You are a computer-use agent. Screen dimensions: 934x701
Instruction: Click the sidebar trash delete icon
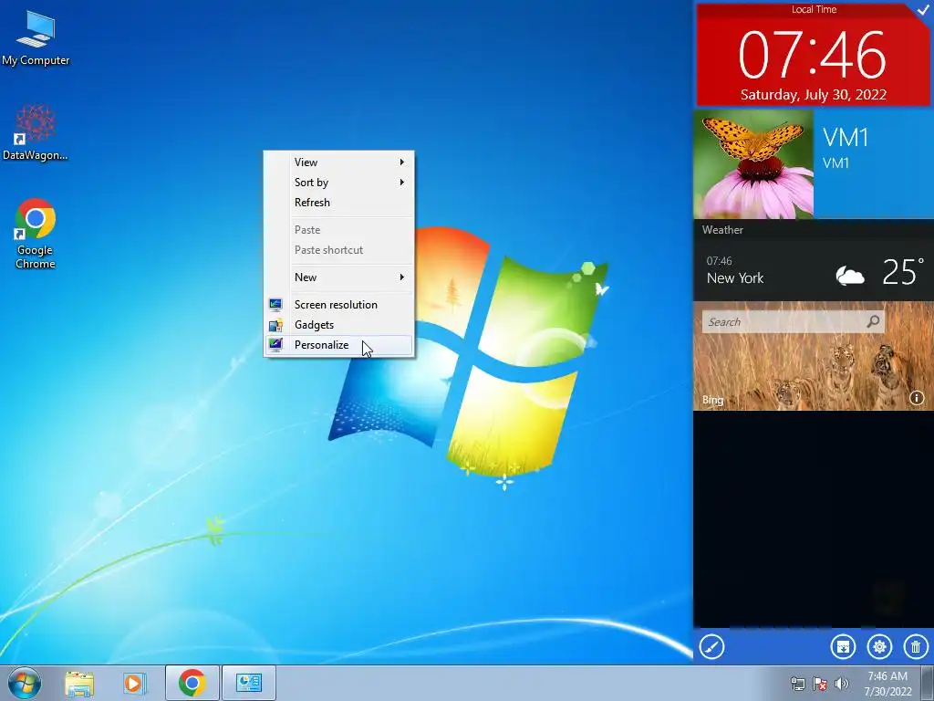916,647
